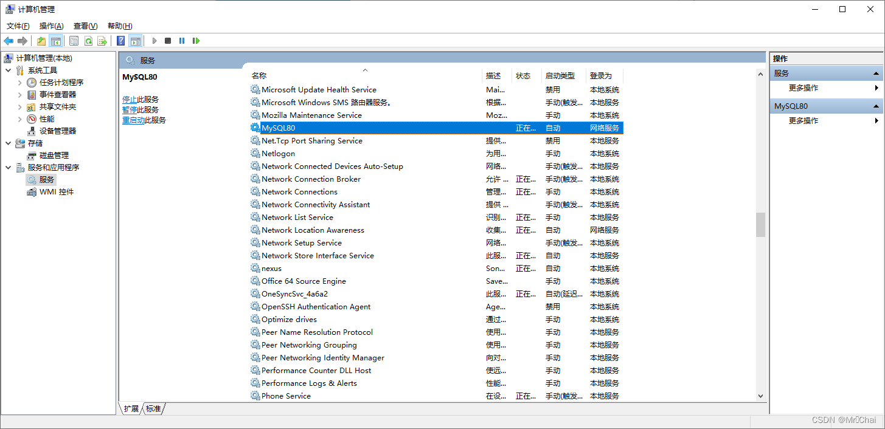Open the 帮助(H) menu
Image resolution: width=885 pixels, height=429 pixels.
click(x=120, y=26)
